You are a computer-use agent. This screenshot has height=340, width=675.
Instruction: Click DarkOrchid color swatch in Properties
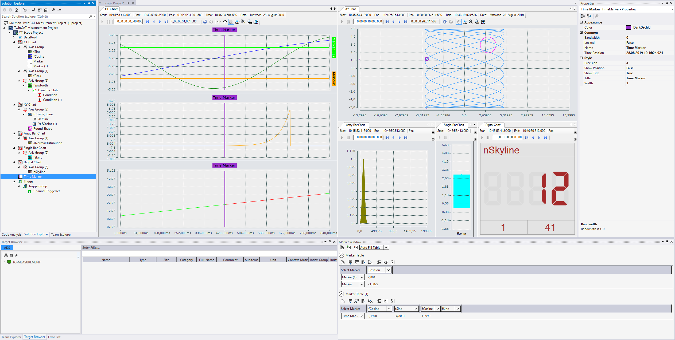click(629, 27)
